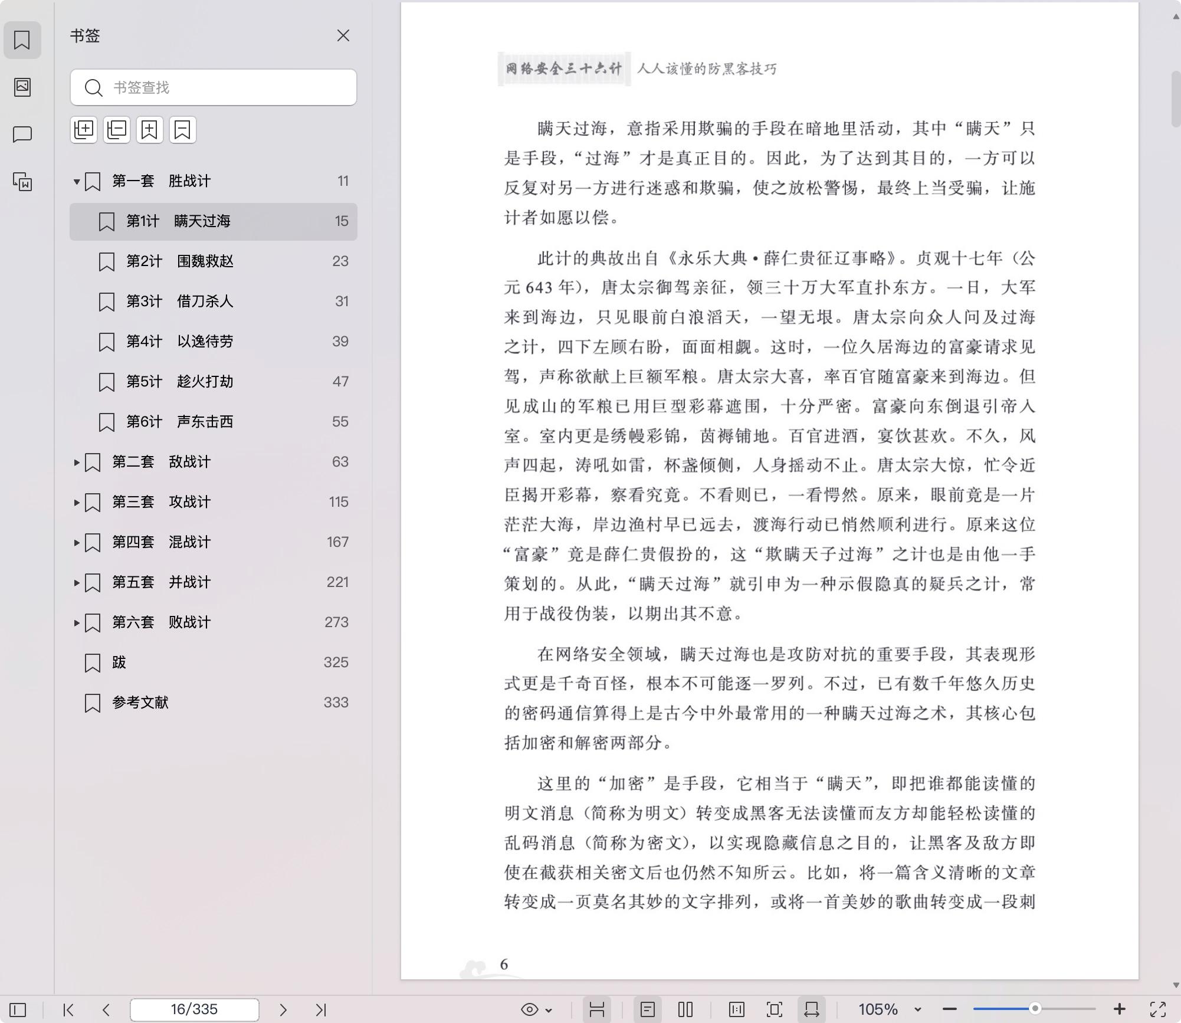Screen dimensions: 1181x1023
Task: Click the fit page icon
Action: 775,1009
